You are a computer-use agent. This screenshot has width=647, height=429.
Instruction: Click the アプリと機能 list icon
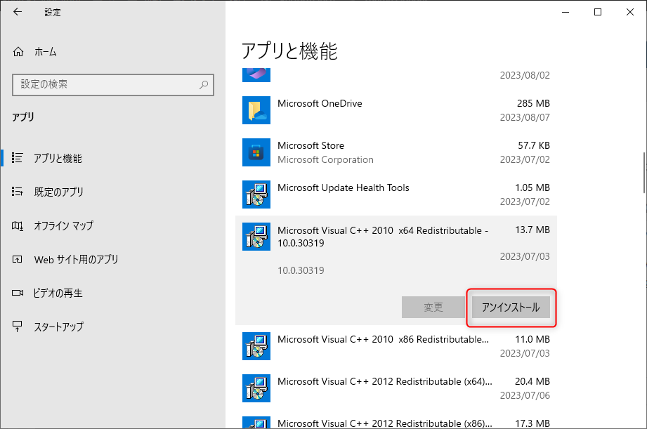point(18,158)
